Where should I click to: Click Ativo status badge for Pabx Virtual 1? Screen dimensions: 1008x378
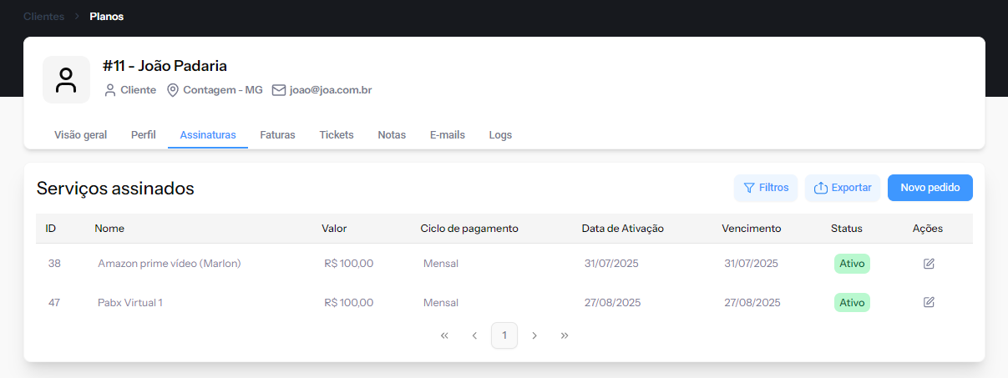[x=852, y=302]
